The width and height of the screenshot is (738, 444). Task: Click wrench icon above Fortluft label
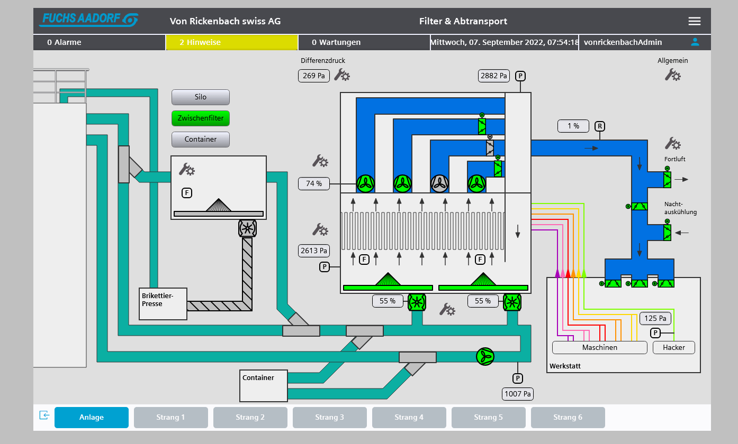(672, 144)
